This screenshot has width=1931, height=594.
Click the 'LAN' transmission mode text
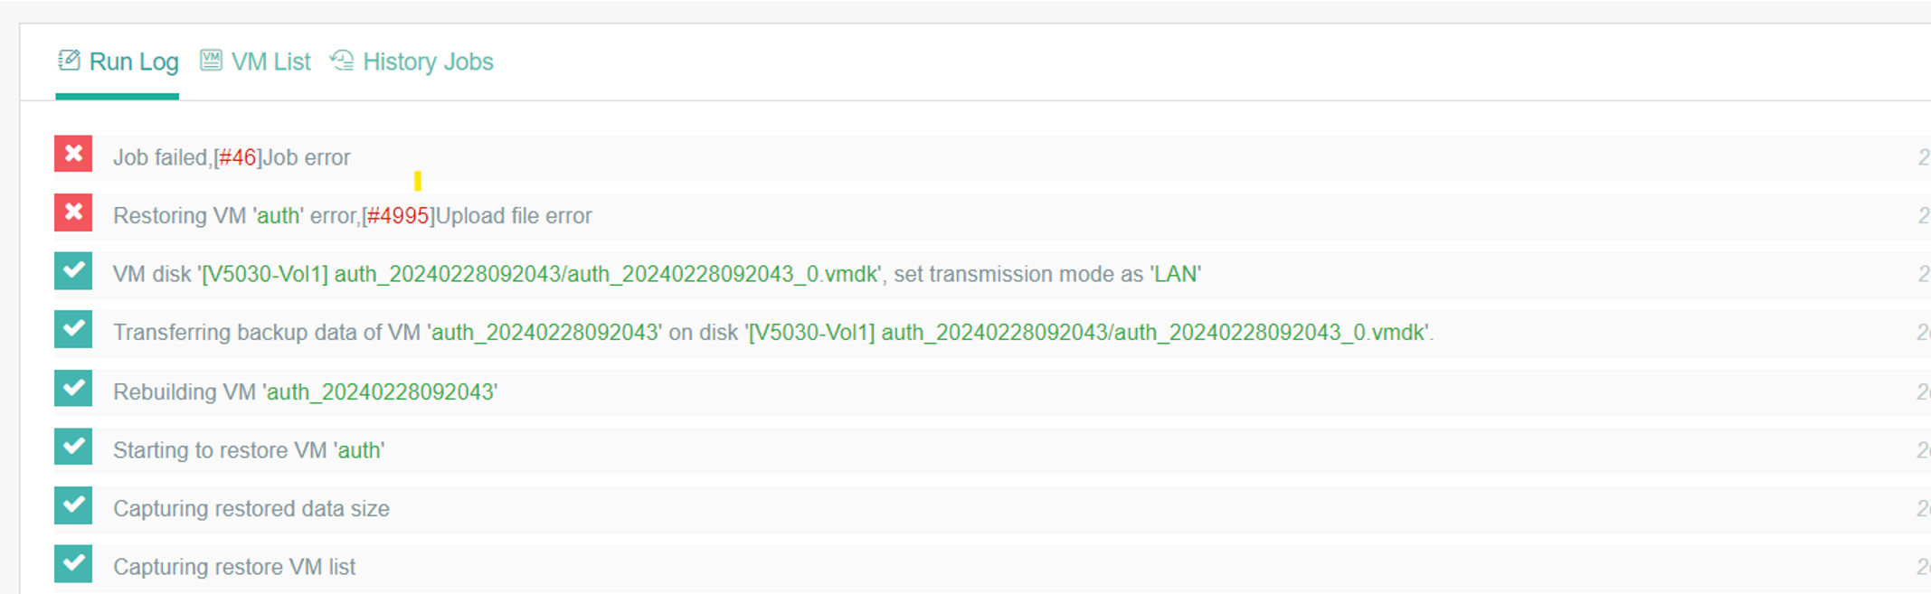point(1176,274)
